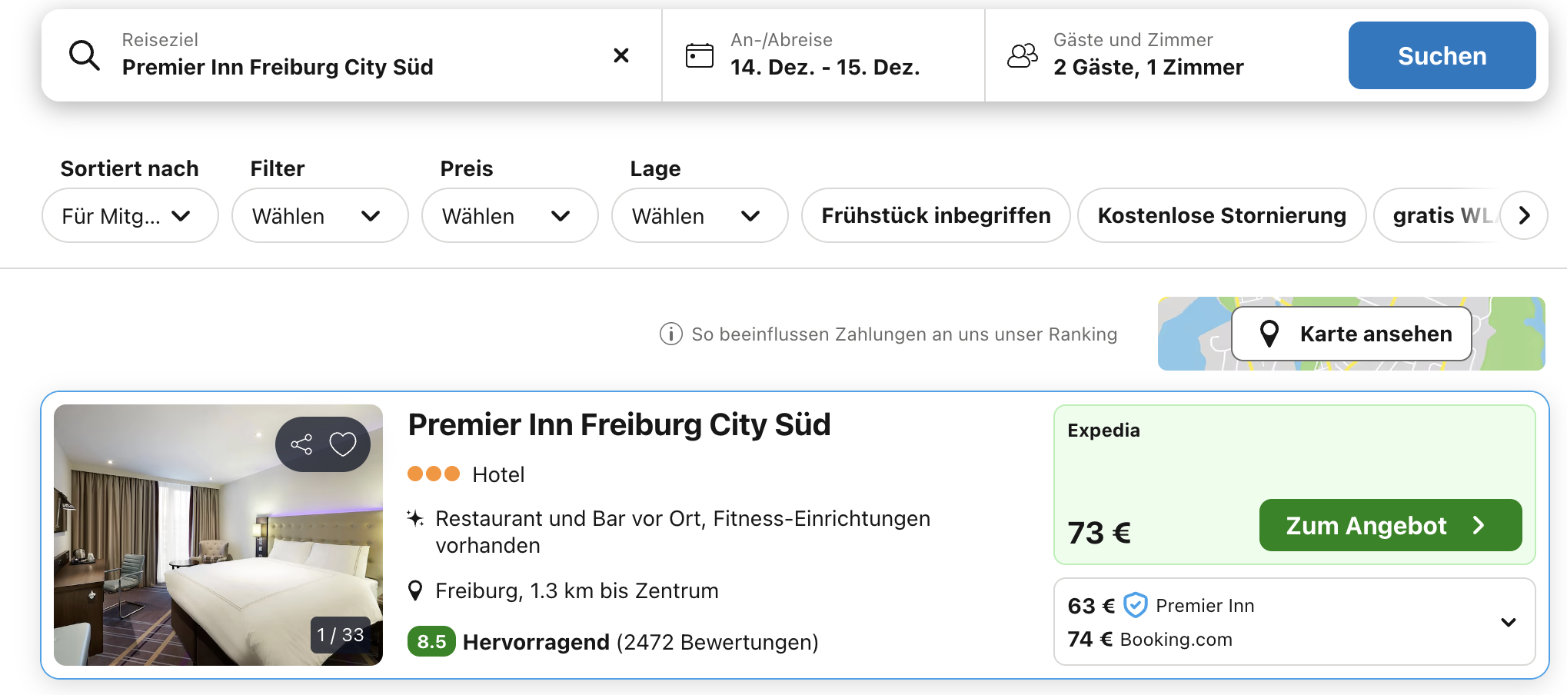
Task: Open the Lage dropdown
Action: coord(699,216)
